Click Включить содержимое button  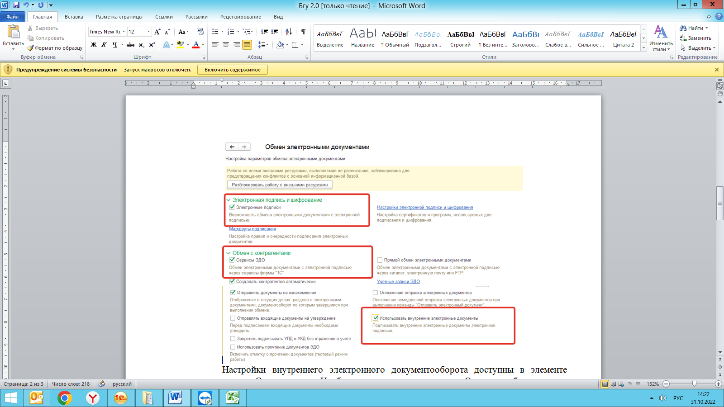pos(232,70)
